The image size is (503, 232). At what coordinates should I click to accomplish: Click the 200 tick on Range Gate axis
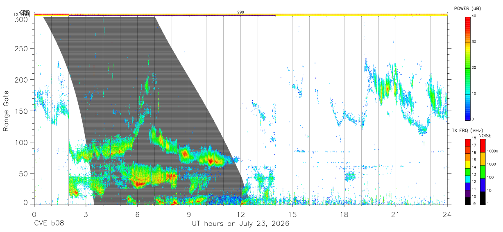(22, 80)
